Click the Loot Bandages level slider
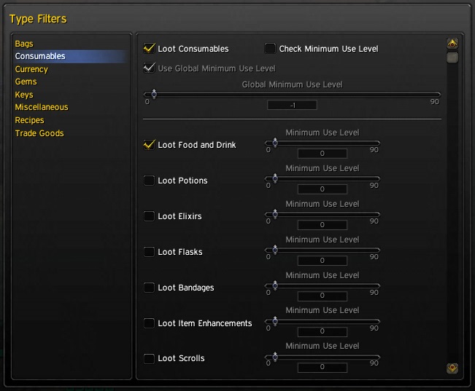475x391 pixels. 323,285
